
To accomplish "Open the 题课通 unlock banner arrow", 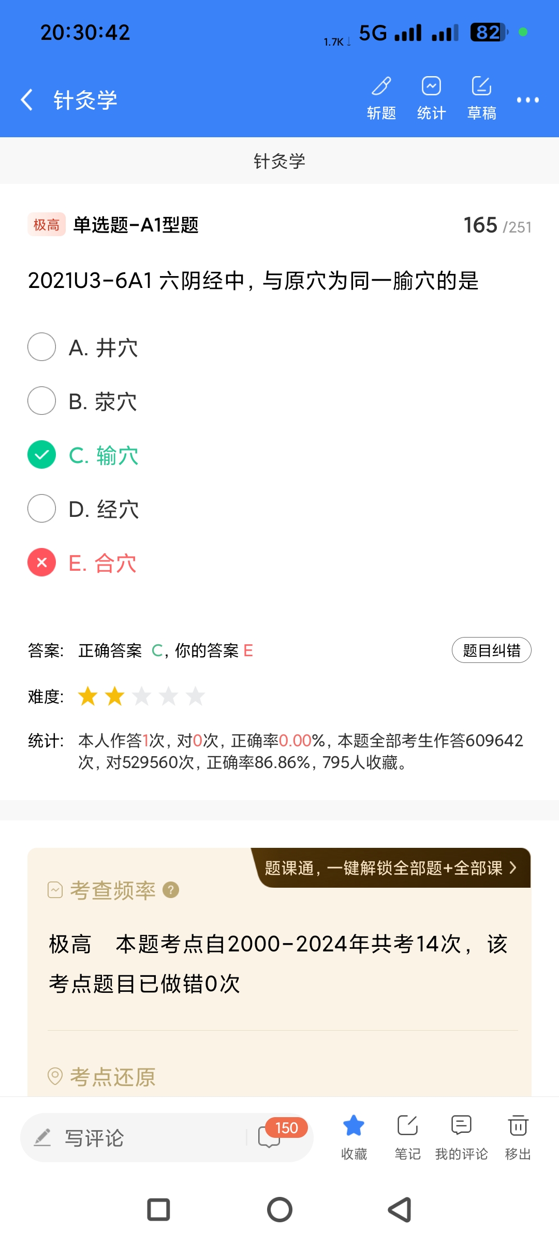I will pyautogui.click(x=512, y=868).
